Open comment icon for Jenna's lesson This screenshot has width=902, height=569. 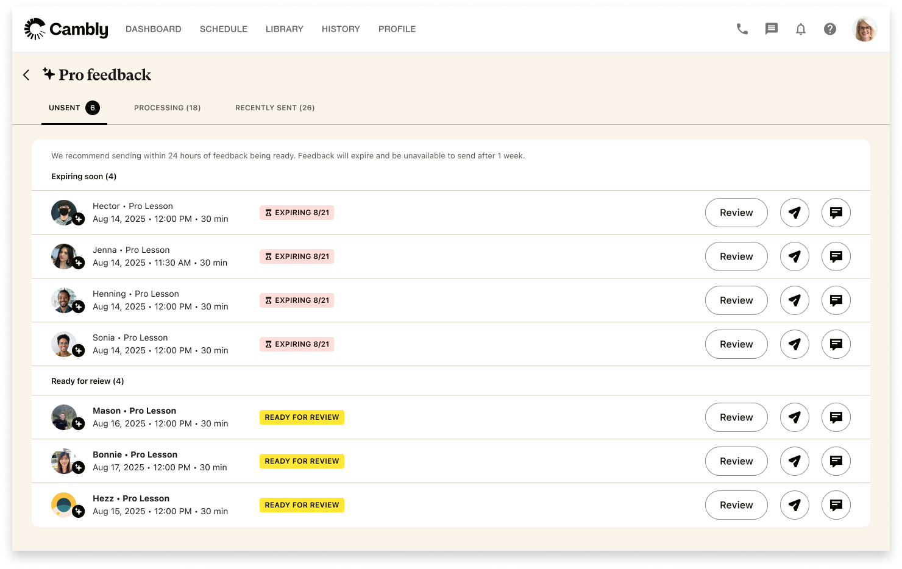pyautogui.click(x=836, y=256)
